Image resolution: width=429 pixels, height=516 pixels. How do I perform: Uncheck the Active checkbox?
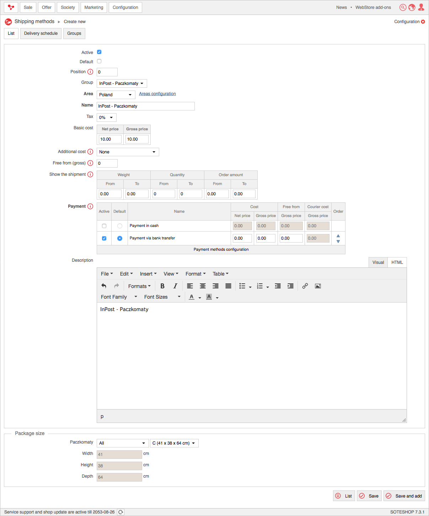99,52
